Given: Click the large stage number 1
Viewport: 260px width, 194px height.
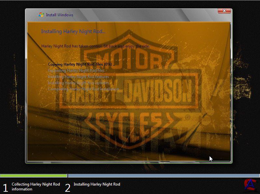Looking at the screenshot, I should point(6,188).
